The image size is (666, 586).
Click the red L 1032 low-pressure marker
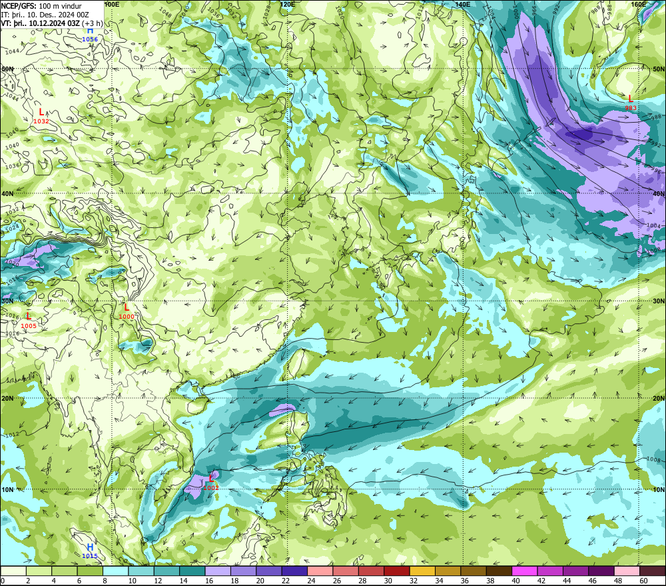pos(41,116)
